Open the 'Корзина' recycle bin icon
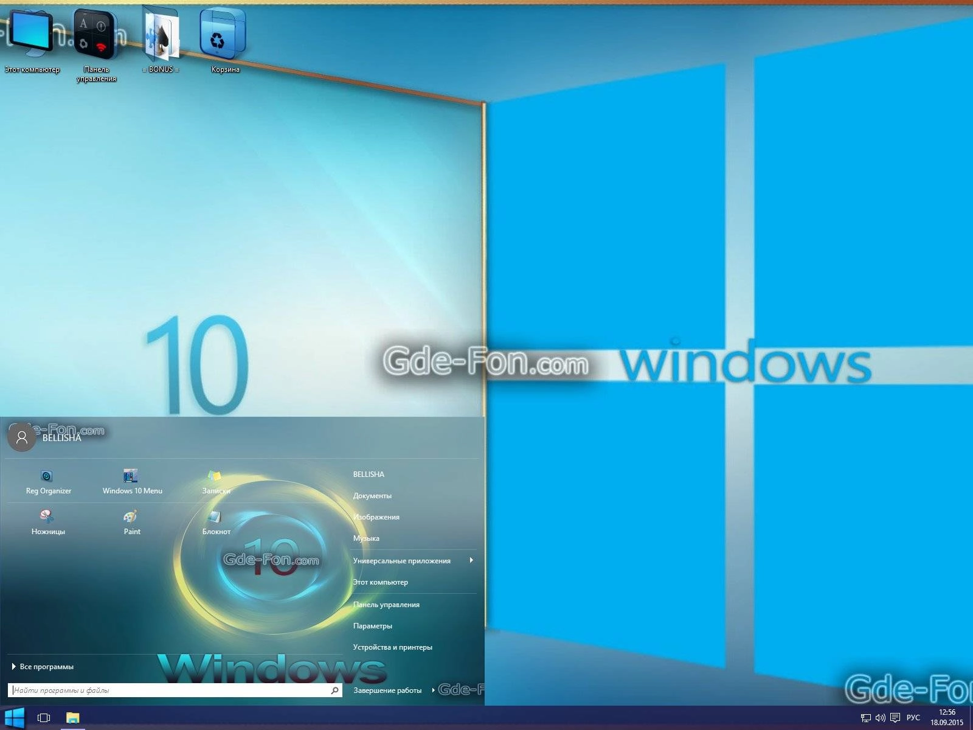Image resolution: width=973 pixels, height=730 pixels. pos(224,40)
